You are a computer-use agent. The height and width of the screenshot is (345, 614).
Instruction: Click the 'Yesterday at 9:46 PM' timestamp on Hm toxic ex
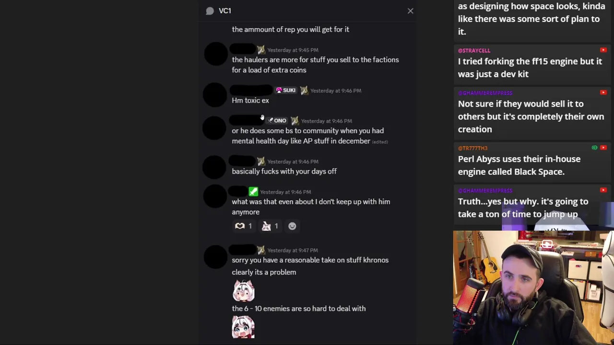pyautogui.click(x=336, y=91)
